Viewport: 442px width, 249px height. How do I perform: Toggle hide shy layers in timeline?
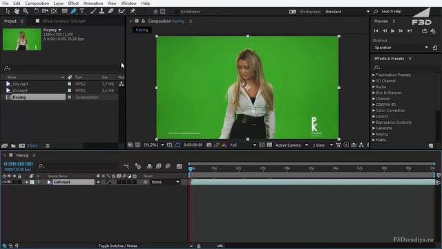149,166
